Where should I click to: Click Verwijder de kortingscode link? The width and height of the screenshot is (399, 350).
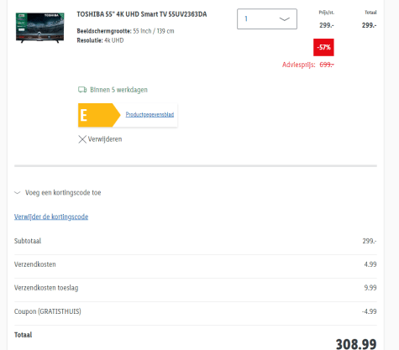51,217
